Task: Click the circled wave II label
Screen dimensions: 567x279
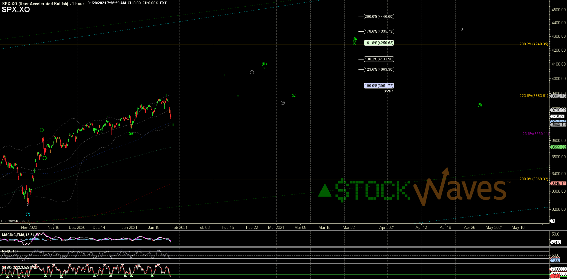Action: pyautogui.click(x=44, y=158)
